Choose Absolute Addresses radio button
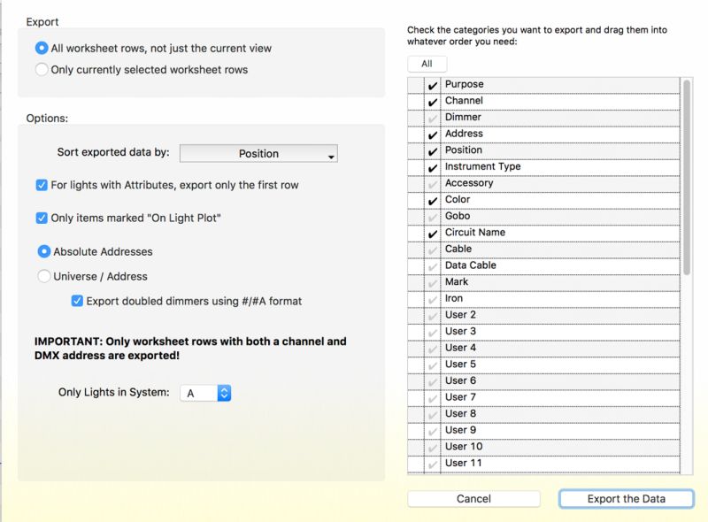This screenshot has height=522, width=708. [x=43, y=251]
